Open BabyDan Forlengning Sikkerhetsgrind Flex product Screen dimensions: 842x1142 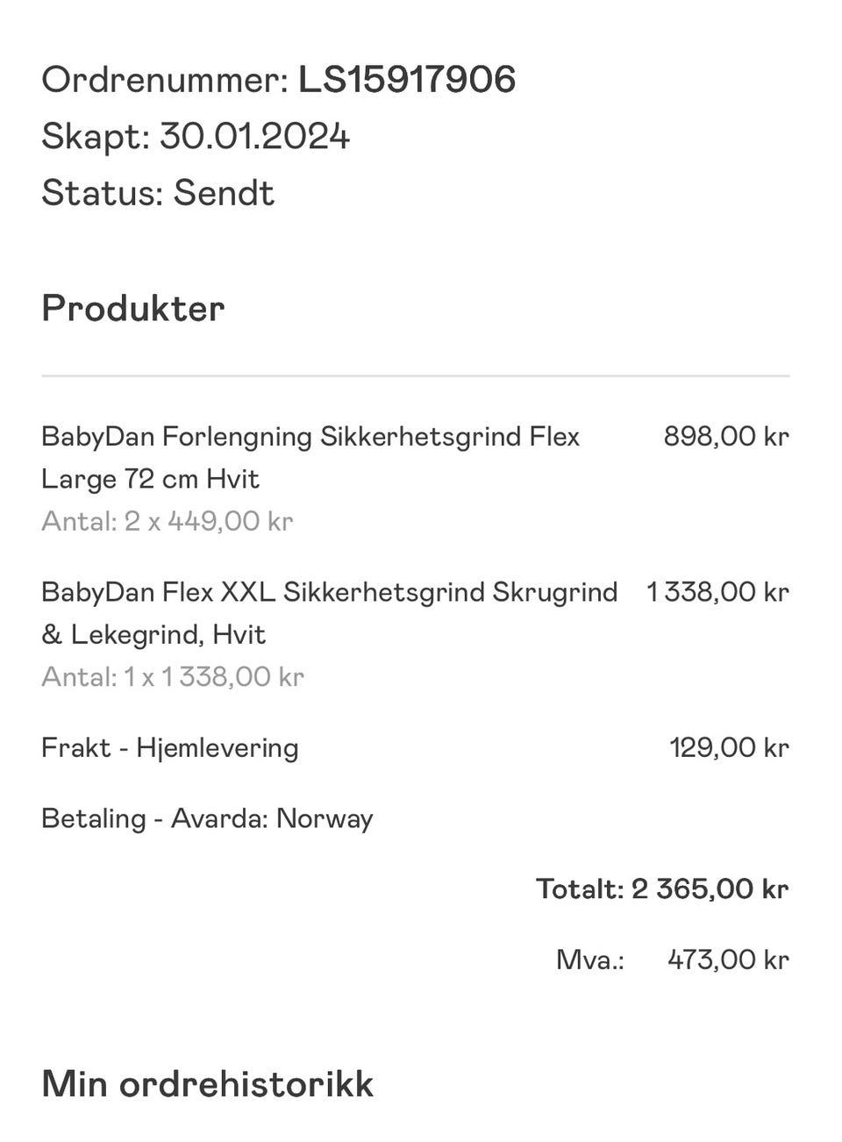pyautogui.click(x=310, y=457)
